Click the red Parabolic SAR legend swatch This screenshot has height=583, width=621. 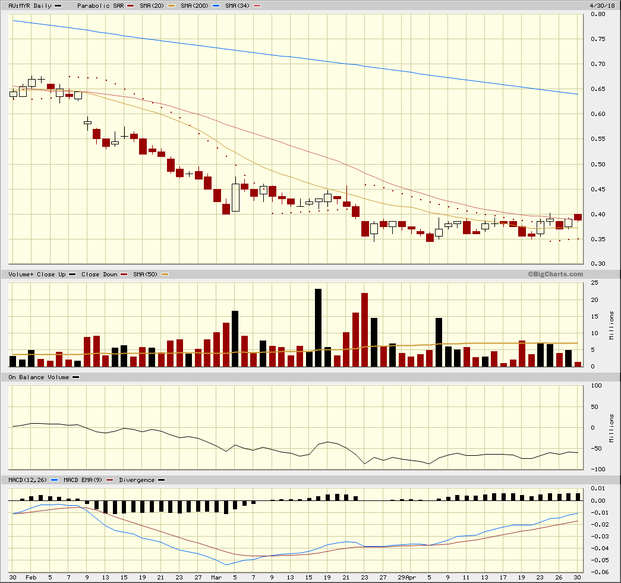[130, 5]
